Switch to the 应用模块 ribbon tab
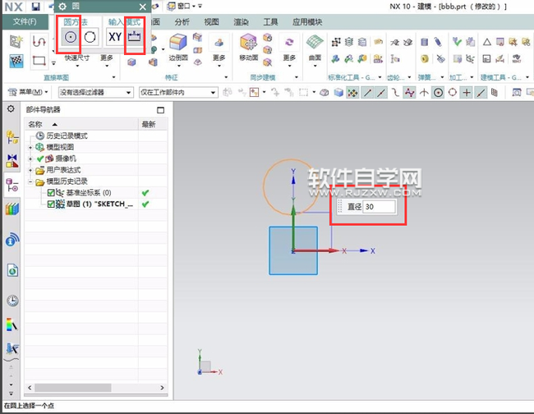 pos(307,21)
